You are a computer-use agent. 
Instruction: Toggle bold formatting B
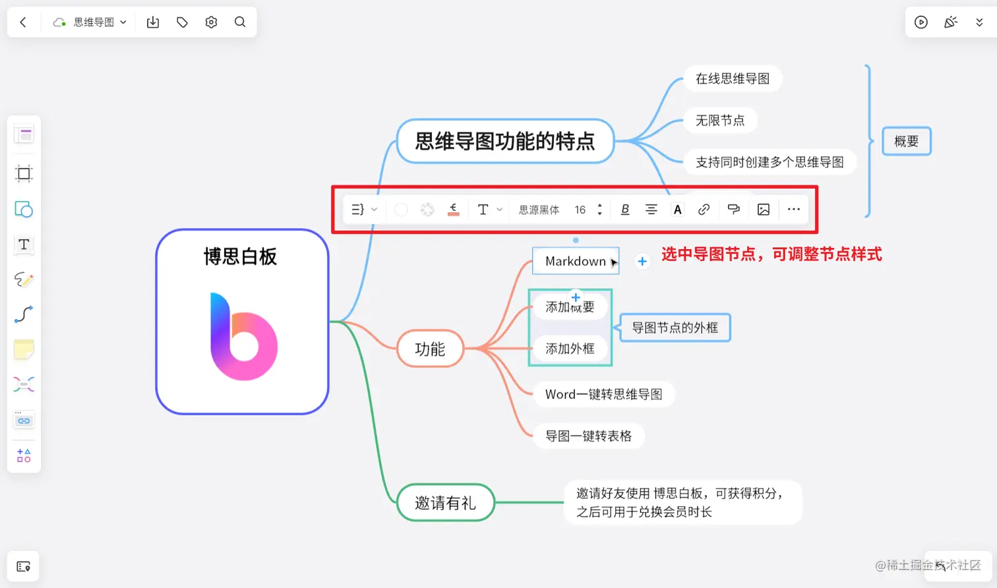pyautogui.click(x=625, y=210)
